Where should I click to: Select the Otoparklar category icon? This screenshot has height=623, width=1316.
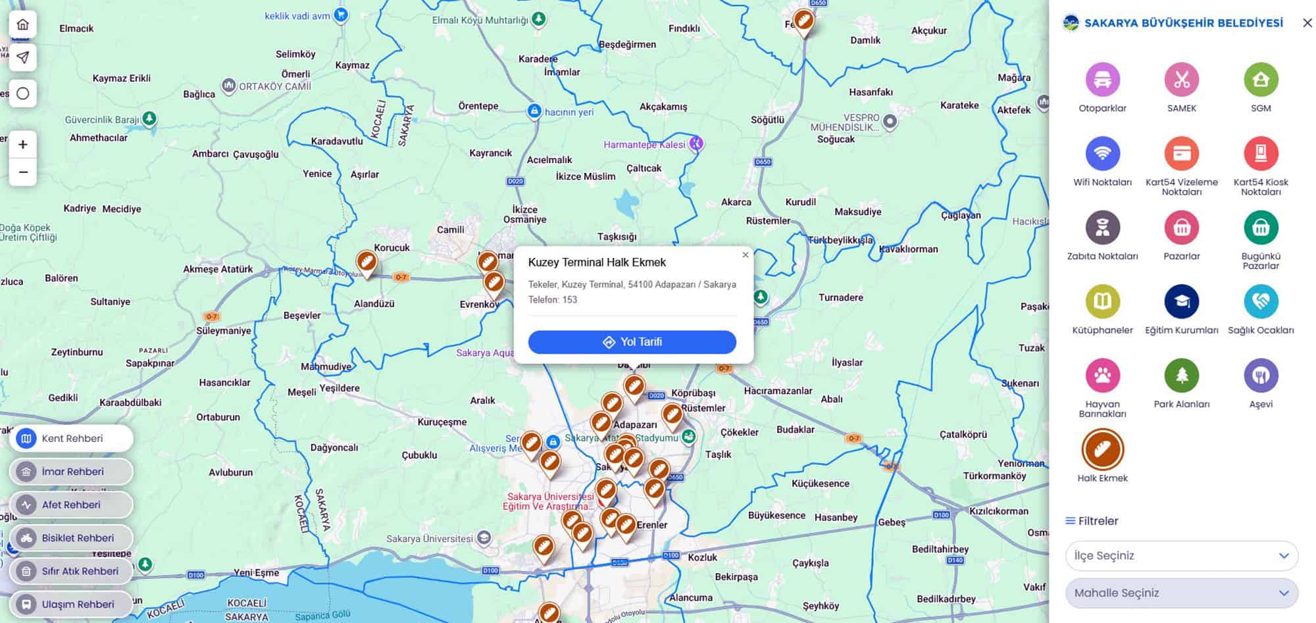[x=1102, y=80]
